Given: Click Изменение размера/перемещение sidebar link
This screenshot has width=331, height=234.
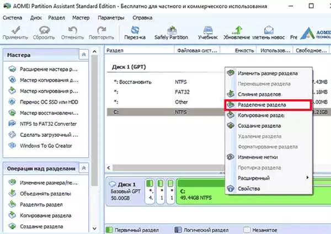Looking at the screenshot, I should click(x=49, y=183).
